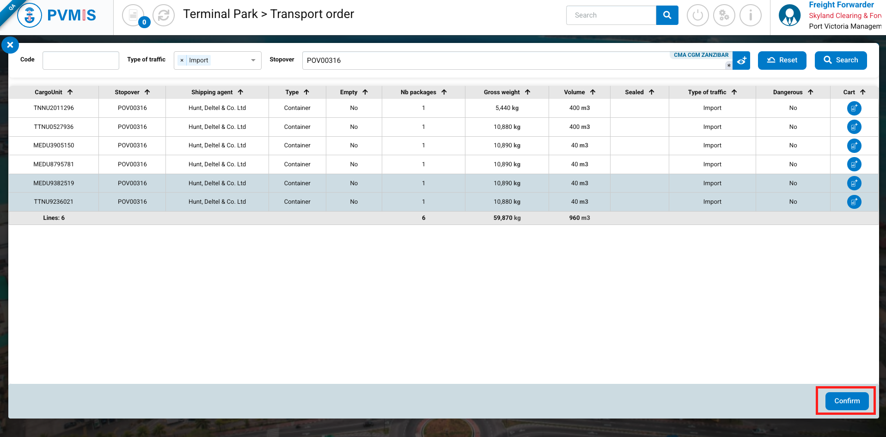Click the add-to-cart icon for TNNU2011296
Viewport: 886px width, 437px height.
pyautogui.click(x=854, y=108)
